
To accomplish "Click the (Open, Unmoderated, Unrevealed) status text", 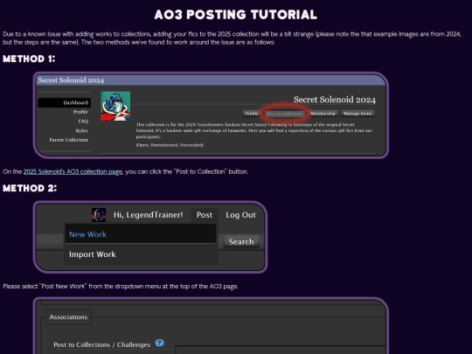I will pyautogui.click(x=170, y=145).
